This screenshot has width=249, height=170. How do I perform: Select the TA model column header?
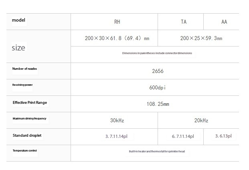click(x=184, y=22)
